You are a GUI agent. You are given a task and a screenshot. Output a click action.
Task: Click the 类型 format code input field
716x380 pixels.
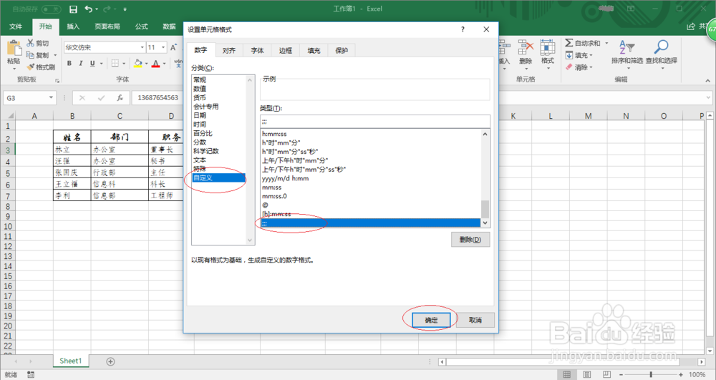pos(375,122)
